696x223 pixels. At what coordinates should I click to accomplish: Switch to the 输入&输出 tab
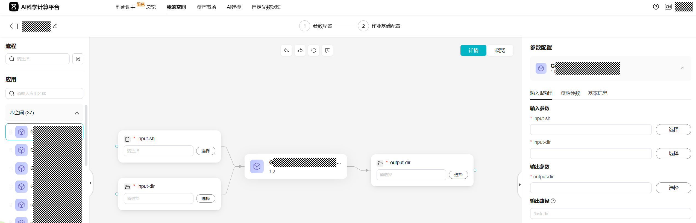tap(541, 93)
